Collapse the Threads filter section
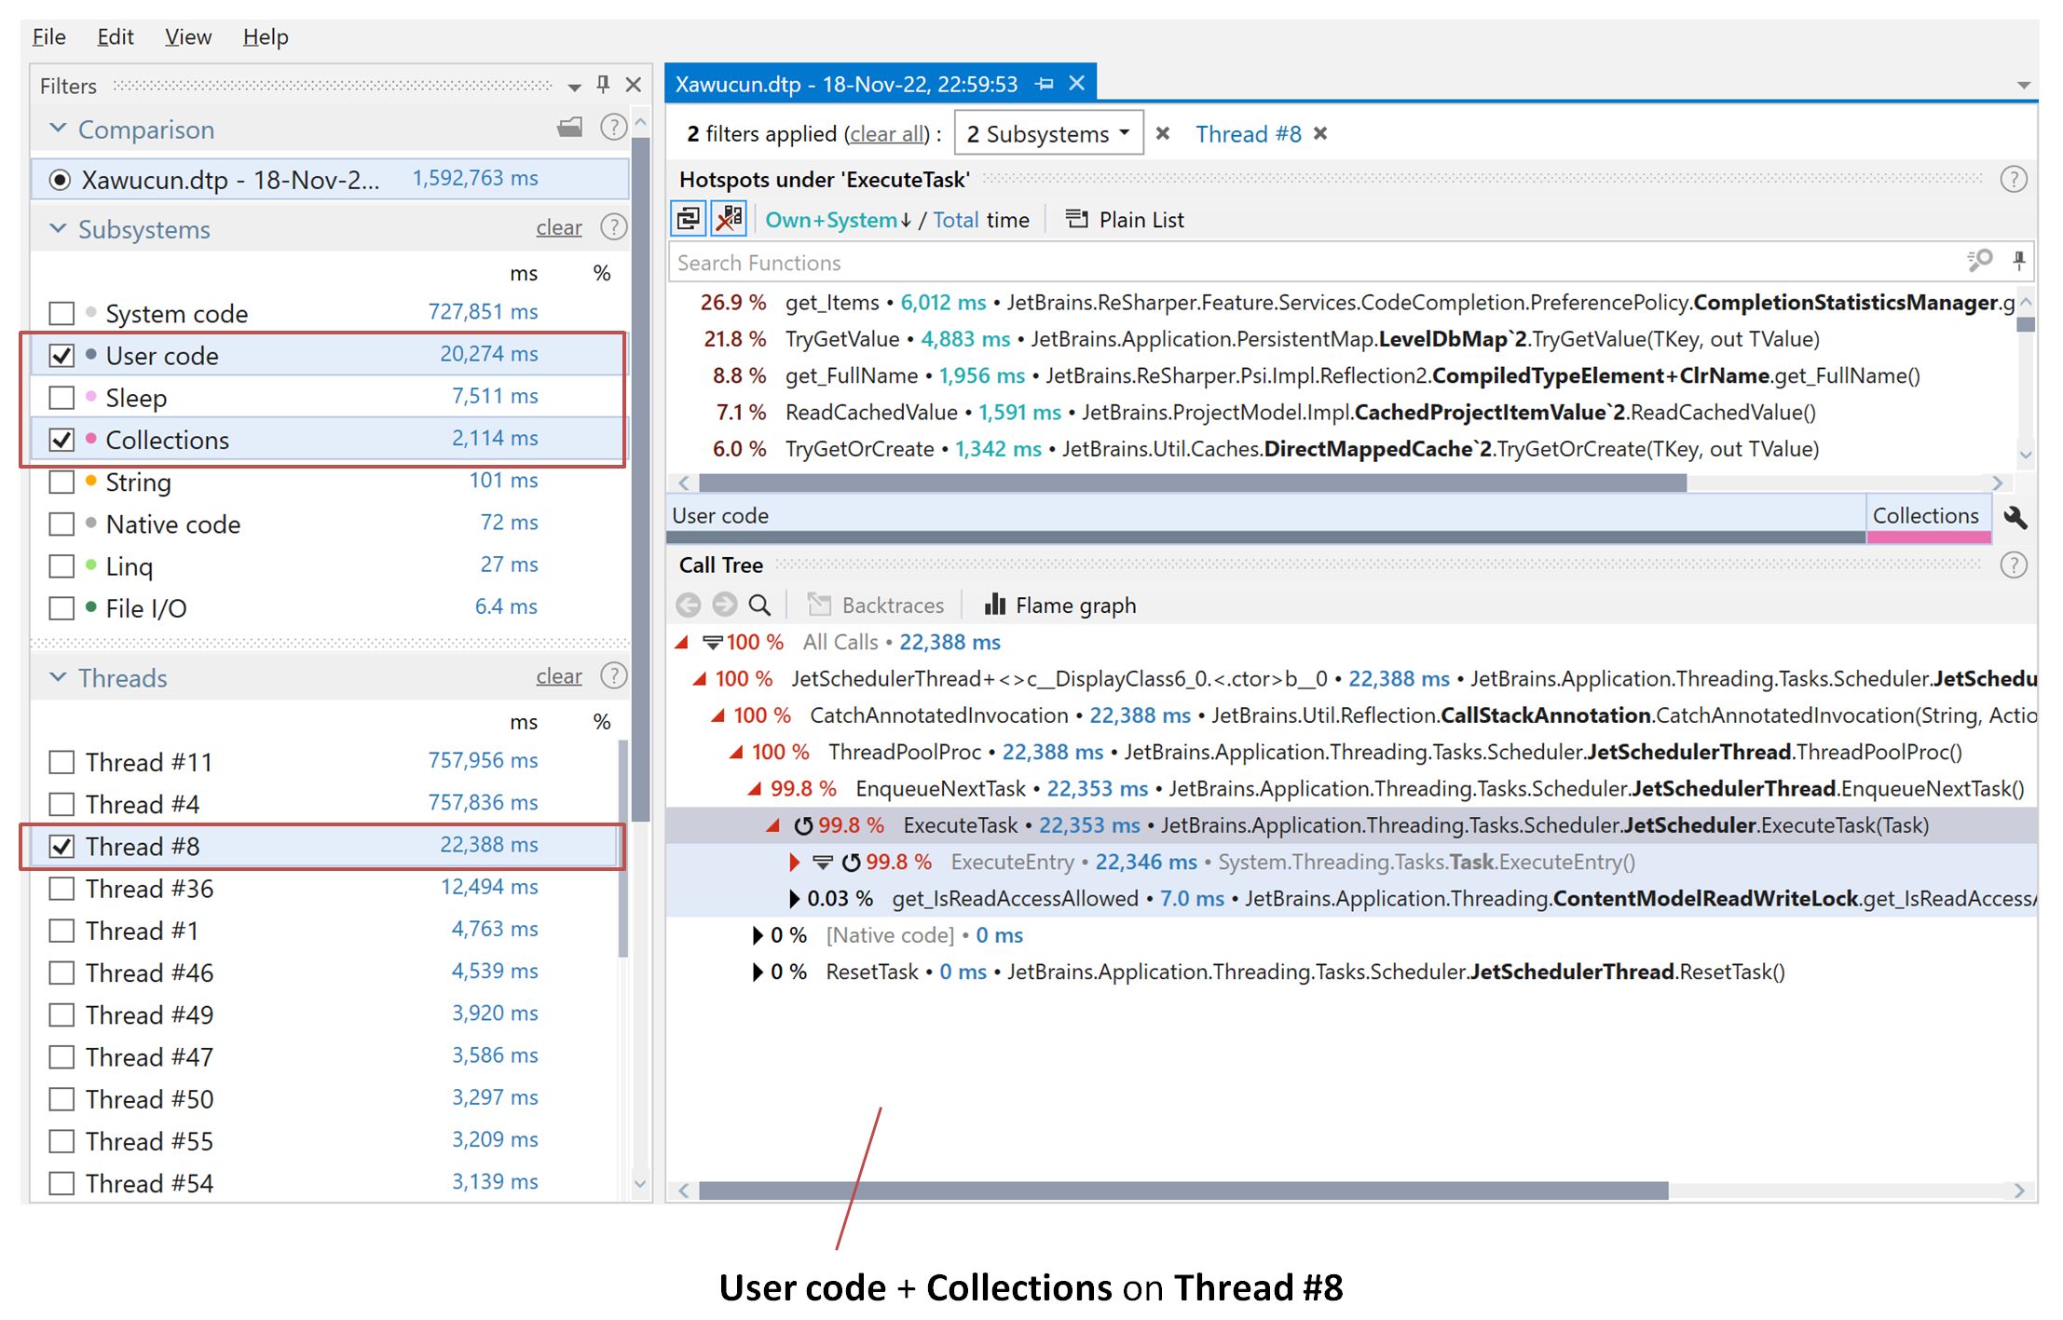Screen dimensions: 2063x1320 [58, 677]
